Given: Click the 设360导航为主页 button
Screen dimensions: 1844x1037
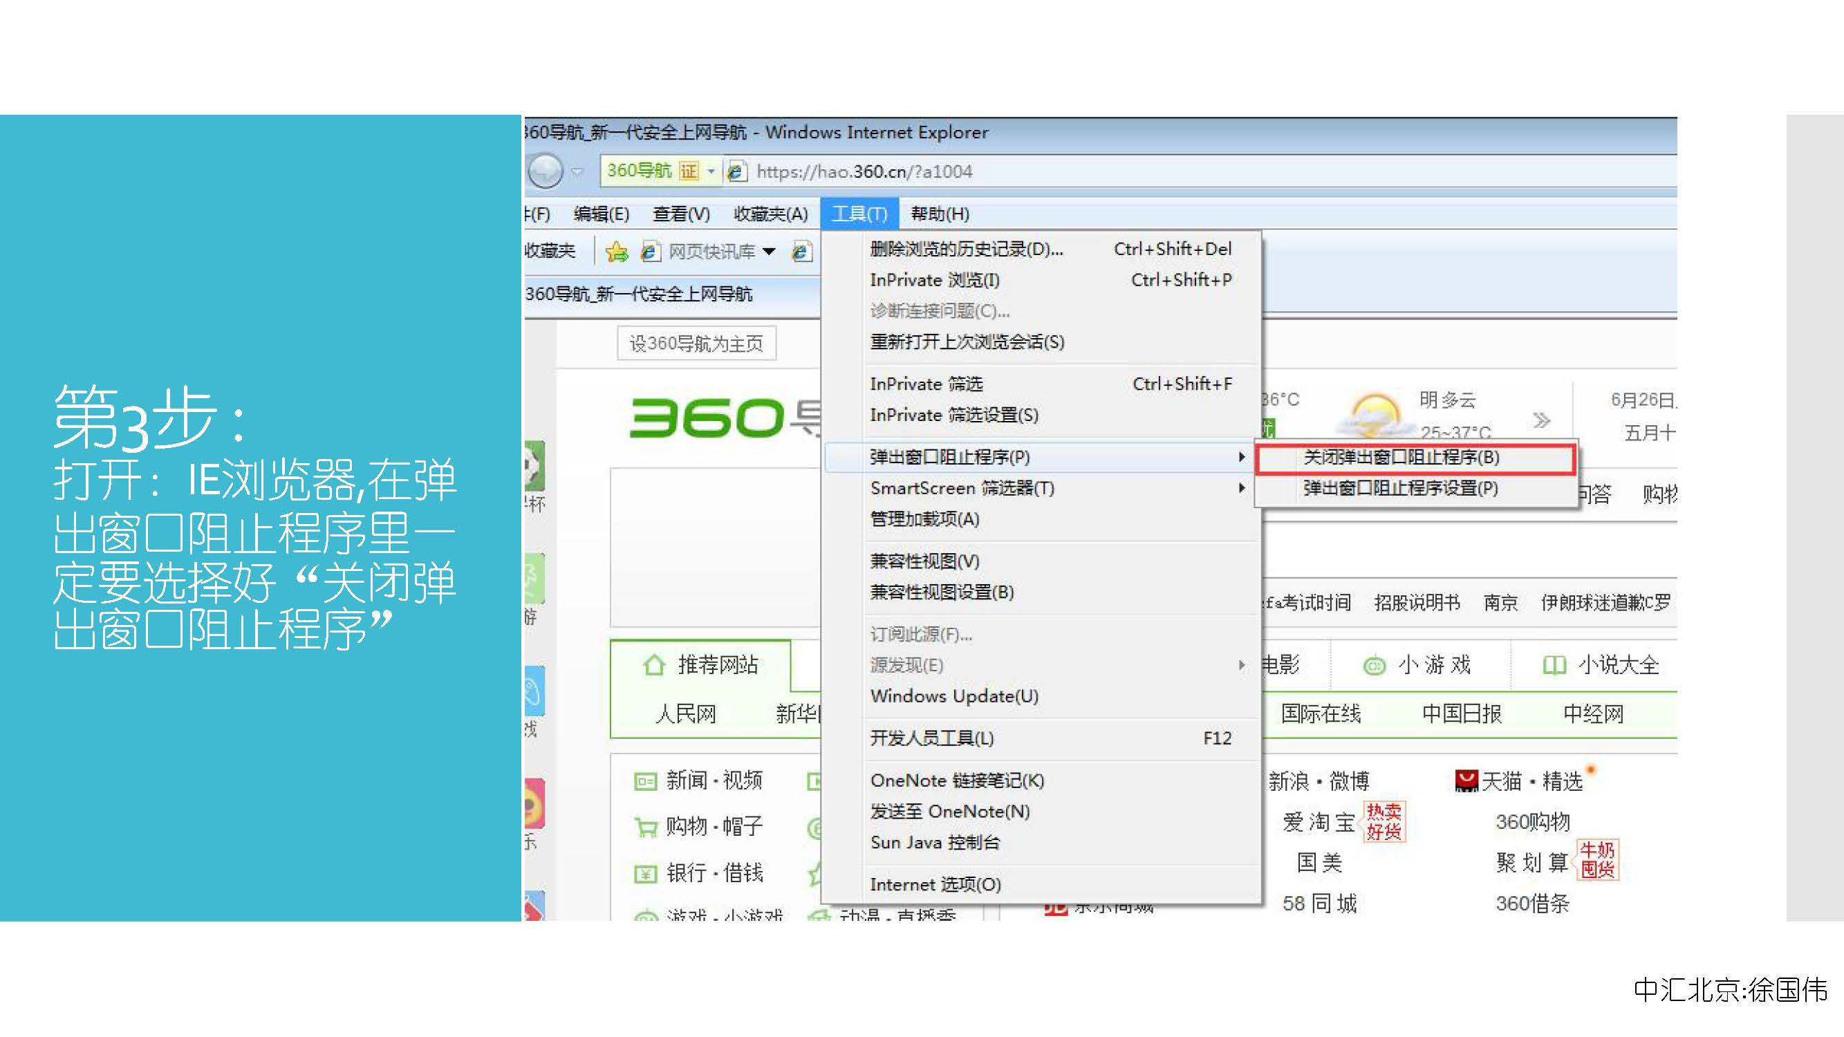Looking at the screenshot, I should [x=696, y=344].
